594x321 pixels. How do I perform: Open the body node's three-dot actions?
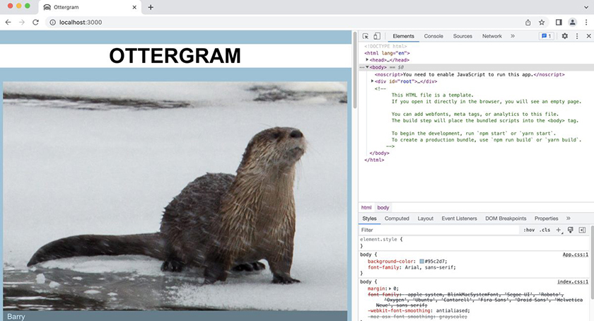point(362,67)
